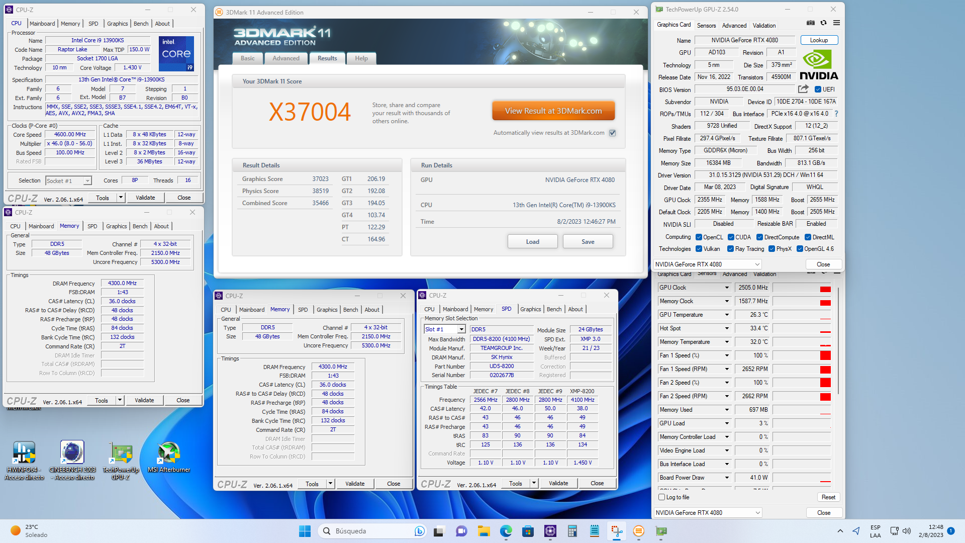The width and height of the screenshot is (965, 543).
Task: Toggle the PhysX checkbox
Action: (x=771, y=249)
